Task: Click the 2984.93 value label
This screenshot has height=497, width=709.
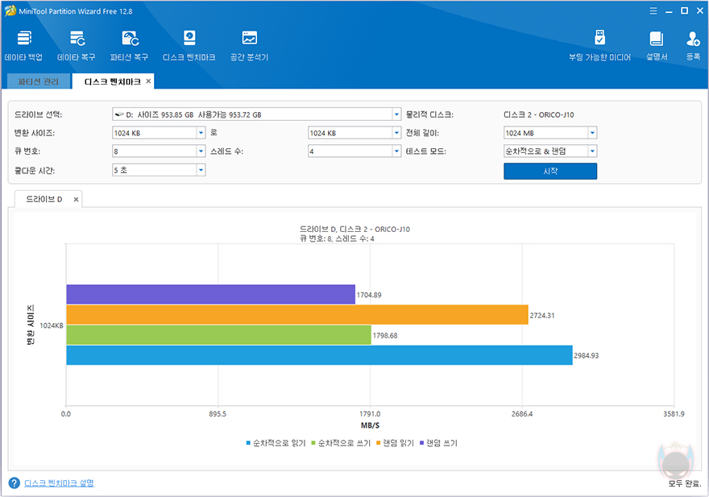Action: pyautogui.click(x=586, y=355)
